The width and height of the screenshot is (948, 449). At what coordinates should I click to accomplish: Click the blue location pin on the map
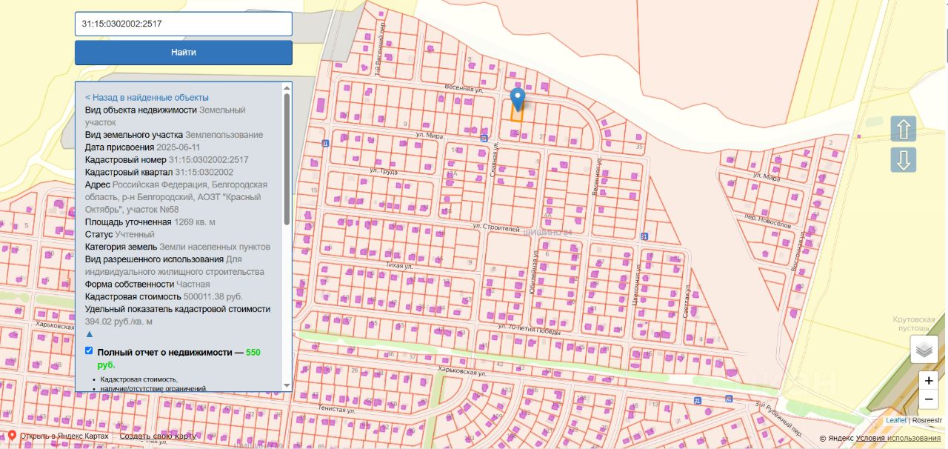518,99
